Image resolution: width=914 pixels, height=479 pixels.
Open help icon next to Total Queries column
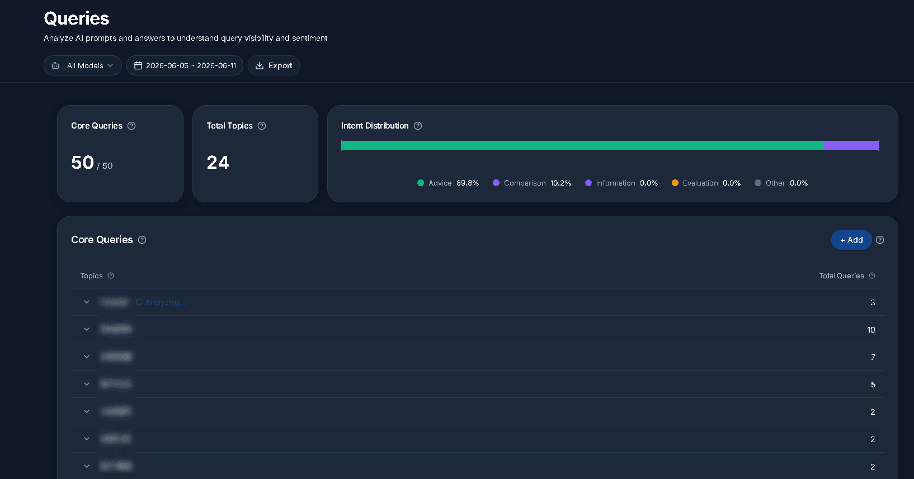point(872,276)
